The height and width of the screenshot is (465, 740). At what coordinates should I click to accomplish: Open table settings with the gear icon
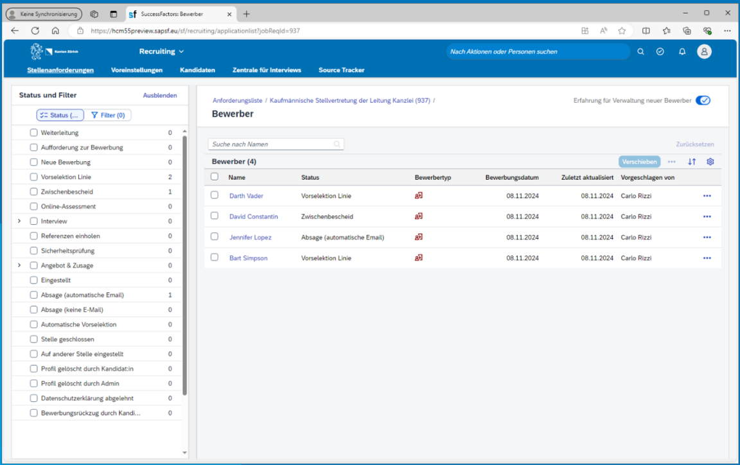point(710,162)
